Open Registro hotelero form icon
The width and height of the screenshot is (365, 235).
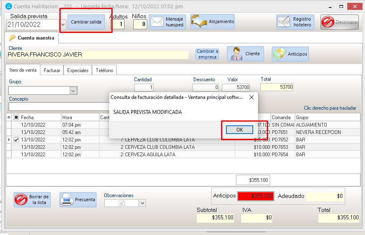click(284, 22)
